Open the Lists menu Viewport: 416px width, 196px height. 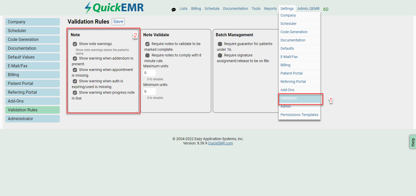[x=184, y=9]
